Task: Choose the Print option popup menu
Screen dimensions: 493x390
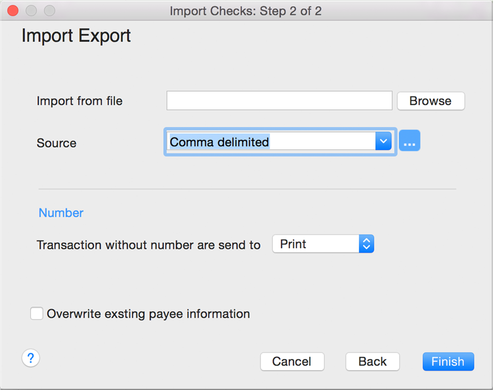Action: coord(323,244)
